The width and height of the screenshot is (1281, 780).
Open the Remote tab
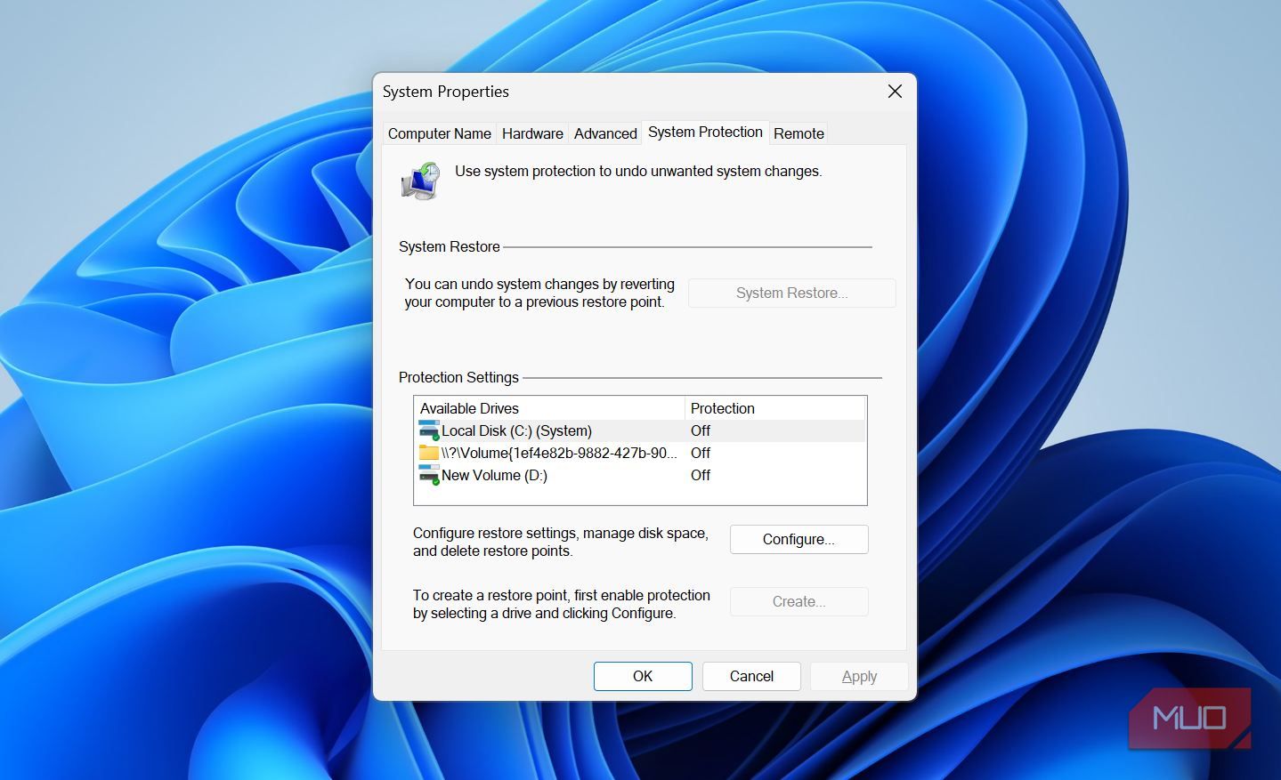pos(799,133)
